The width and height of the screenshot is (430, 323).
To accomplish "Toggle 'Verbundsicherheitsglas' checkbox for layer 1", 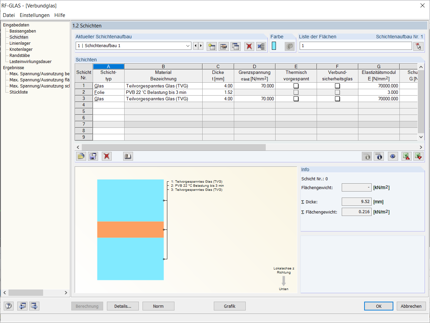I will tap(337, 86).
